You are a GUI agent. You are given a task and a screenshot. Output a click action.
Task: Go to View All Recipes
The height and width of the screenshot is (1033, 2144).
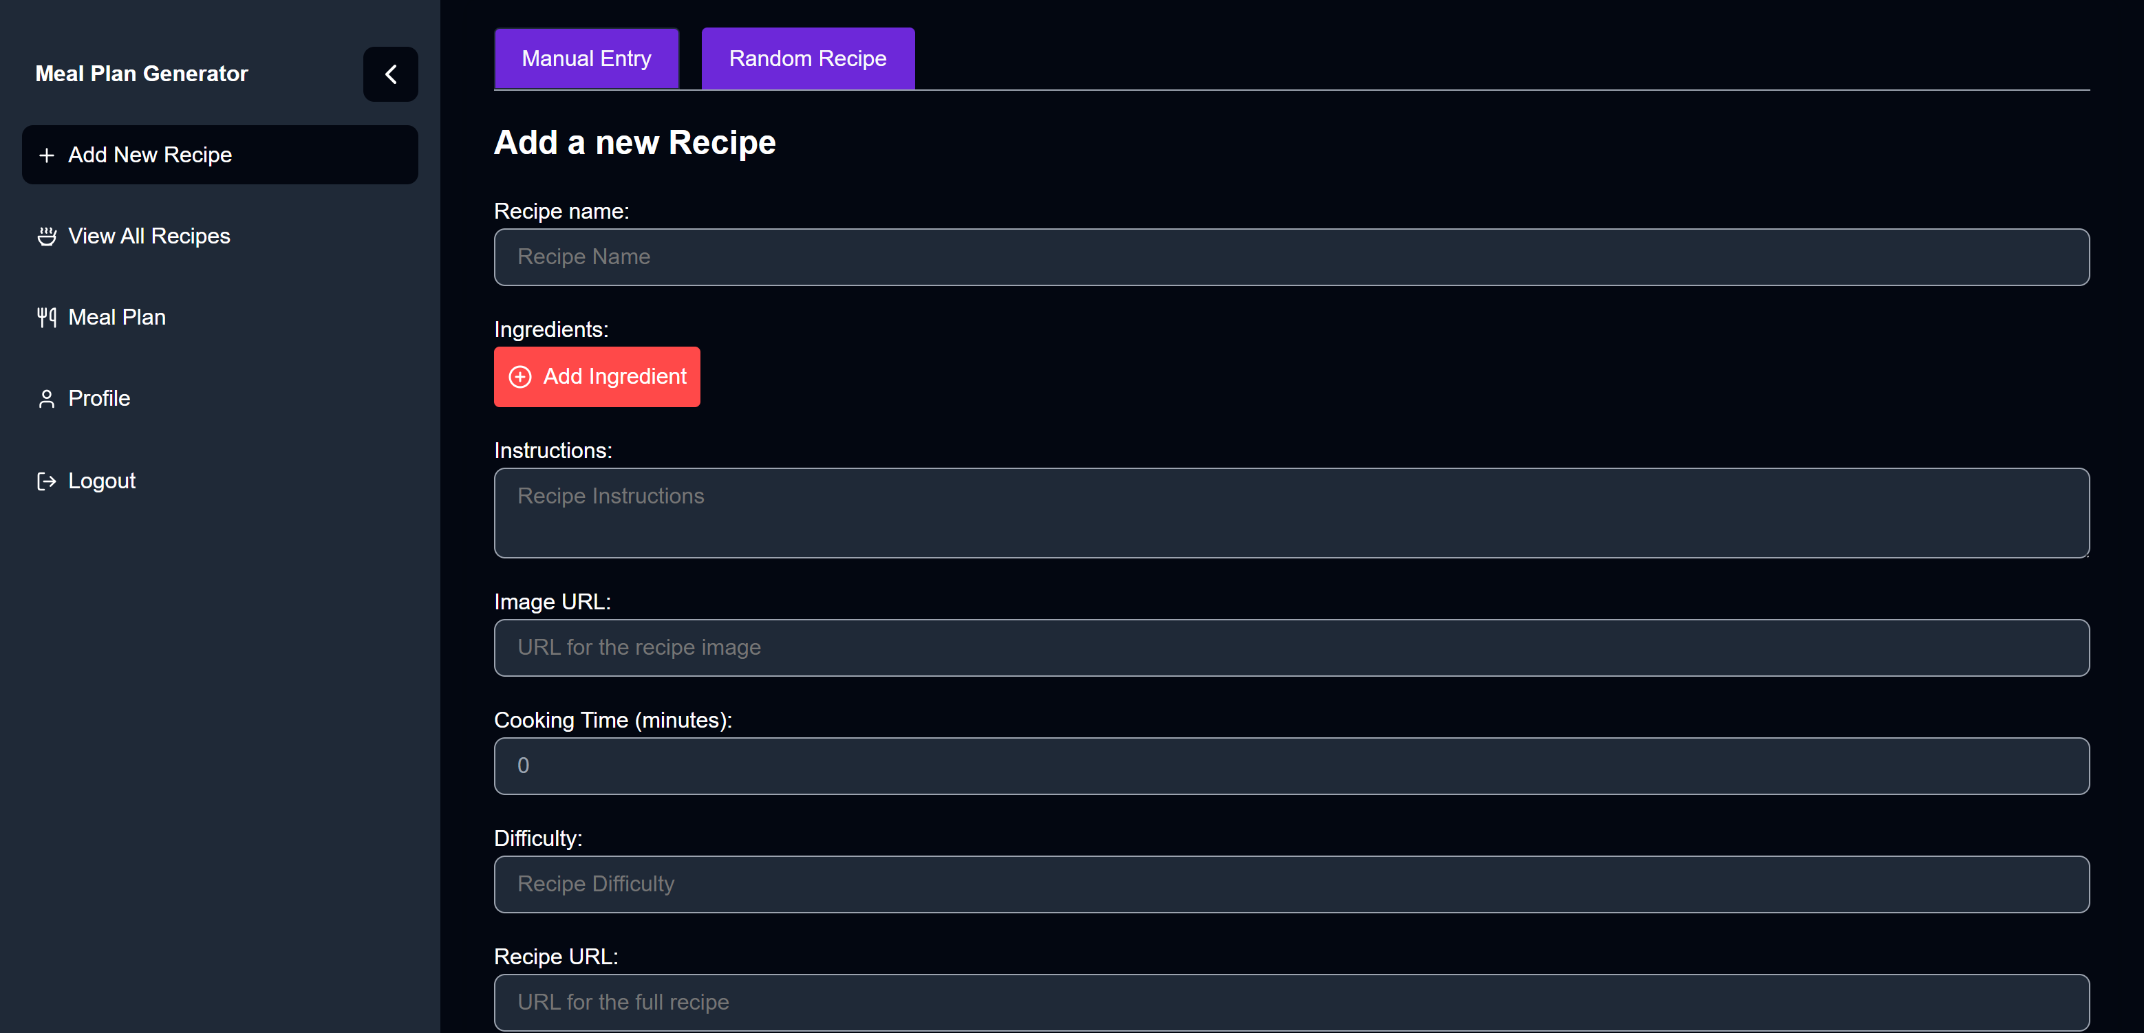point(219,236)
